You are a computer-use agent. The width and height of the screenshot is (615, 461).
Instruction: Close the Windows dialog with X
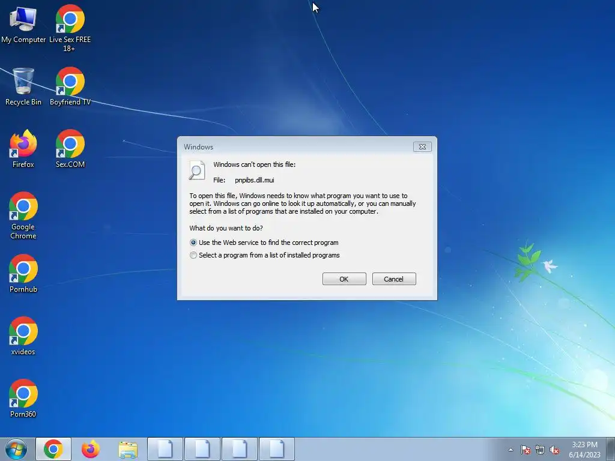(422, 146)
